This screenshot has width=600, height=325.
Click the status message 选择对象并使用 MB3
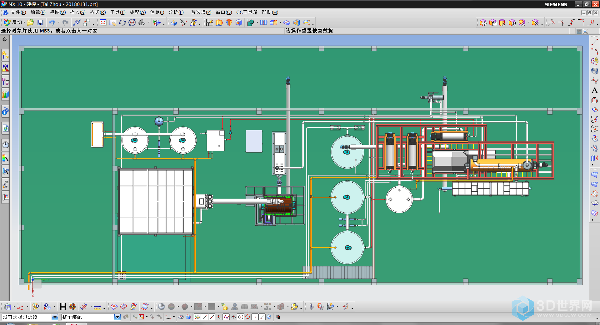tap(49, 31)
